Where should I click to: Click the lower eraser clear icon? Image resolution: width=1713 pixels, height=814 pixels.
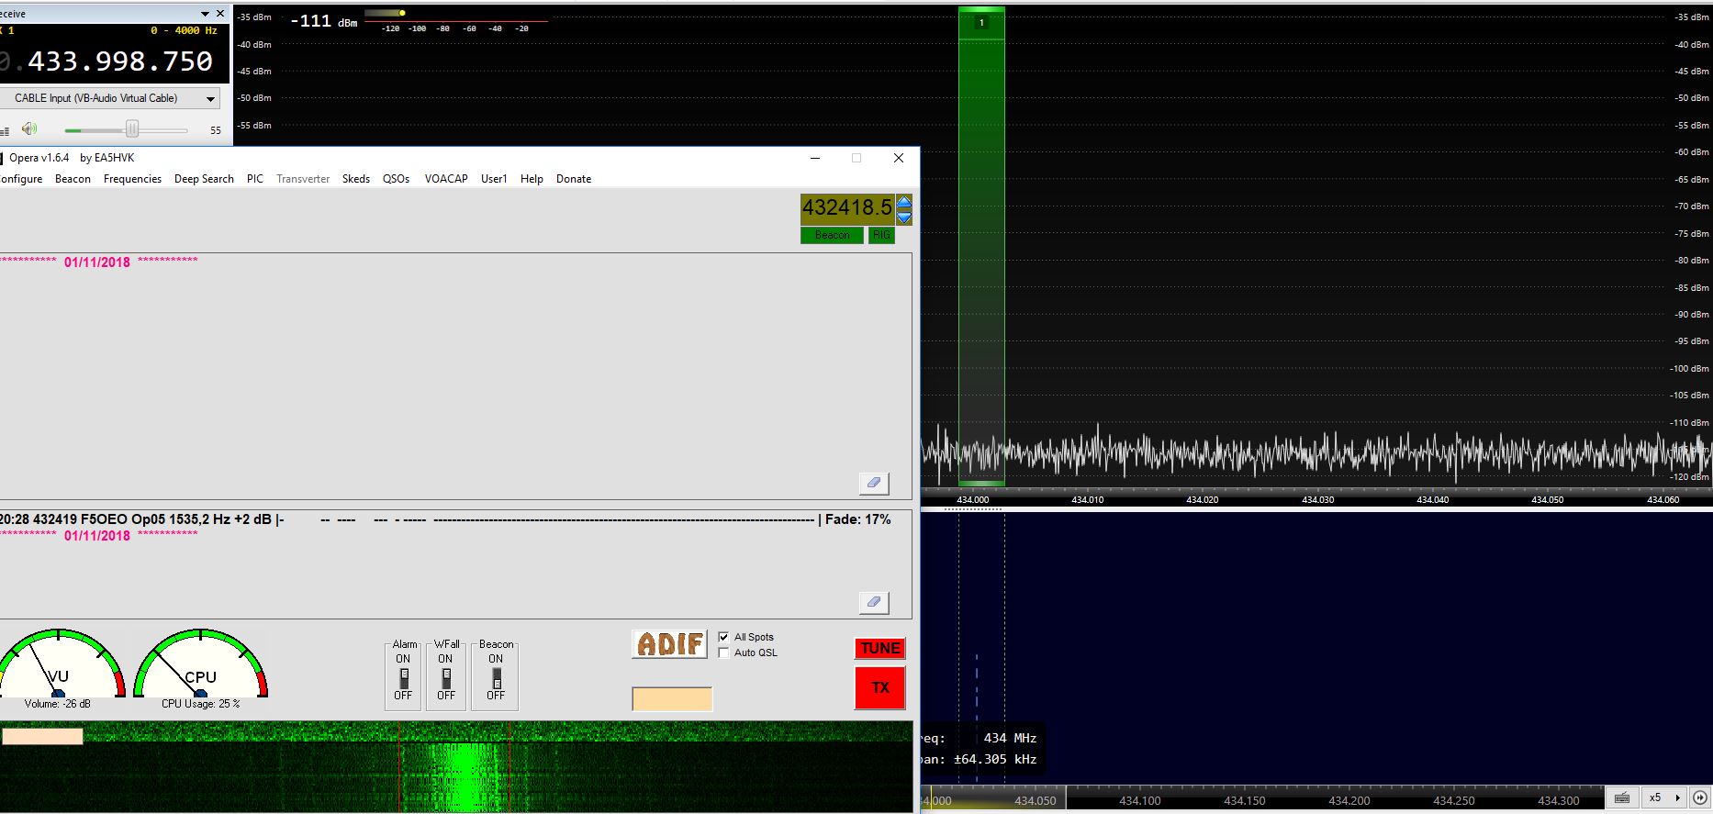[873, 602]
